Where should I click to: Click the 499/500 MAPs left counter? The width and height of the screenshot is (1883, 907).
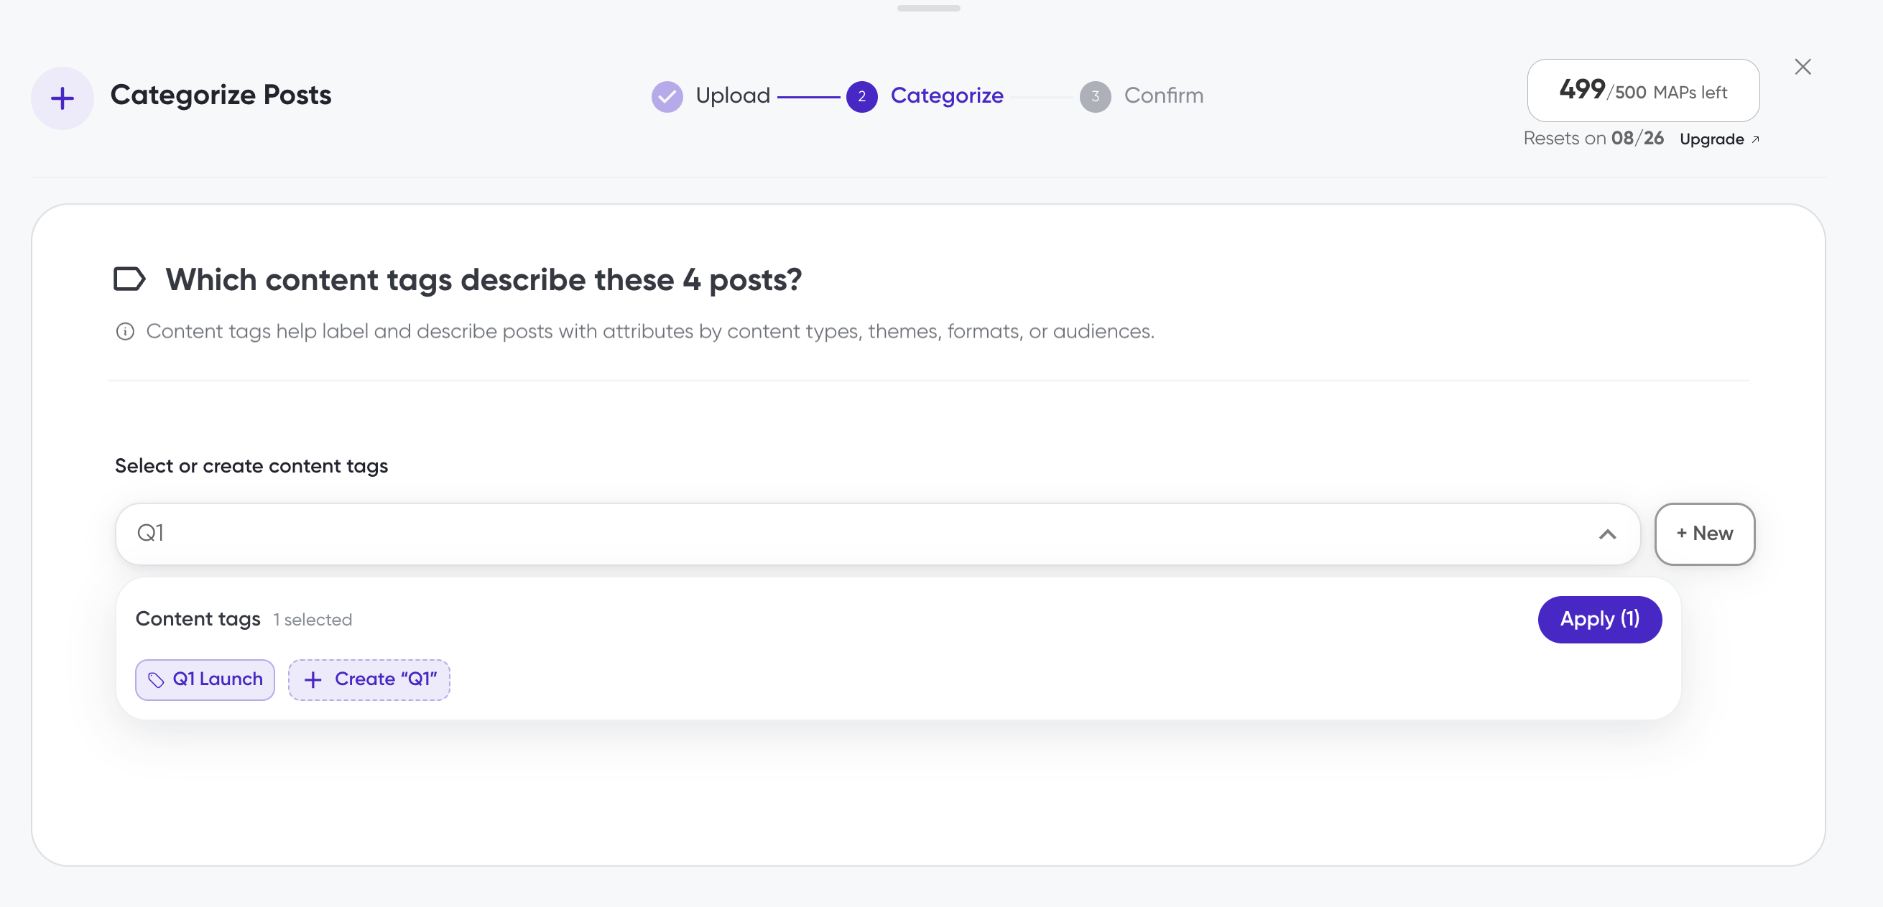coord(1643,90)
